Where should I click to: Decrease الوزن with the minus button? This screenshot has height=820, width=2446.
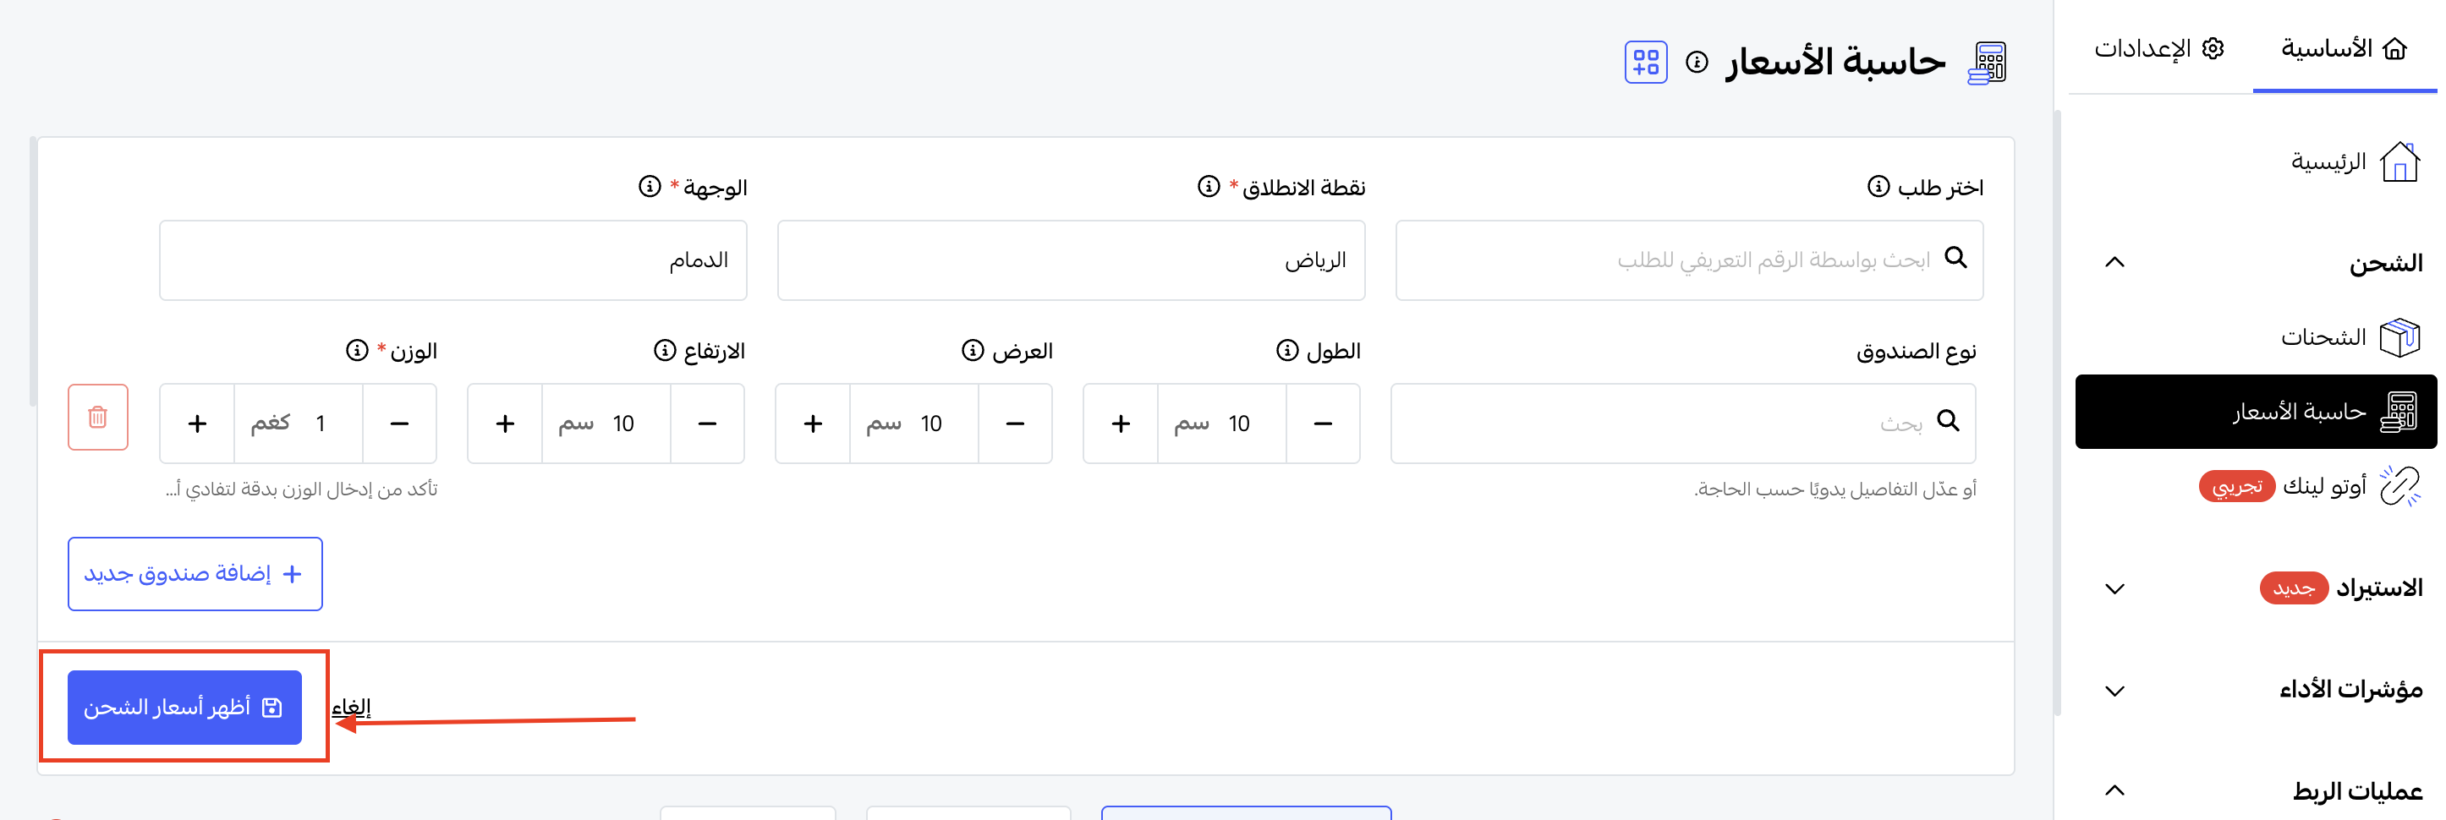(400, 424)
